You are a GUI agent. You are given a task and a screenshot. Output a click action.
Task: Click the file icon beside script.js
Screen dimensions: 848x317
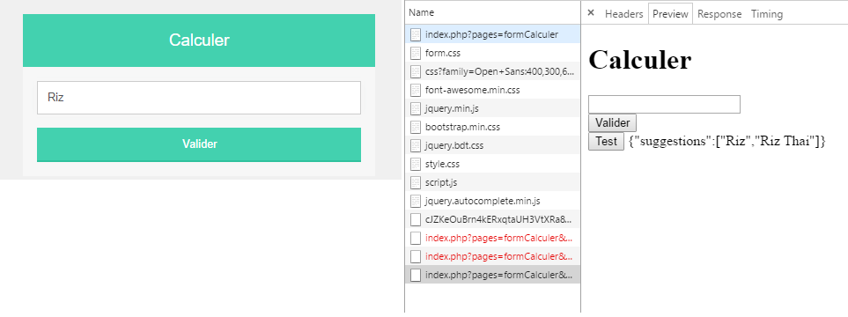pyautogui.click(x=416, y=182)
